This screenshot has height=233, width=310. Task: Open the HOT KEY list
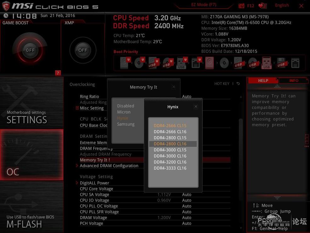pyautogui.click(x=222, y=84)
